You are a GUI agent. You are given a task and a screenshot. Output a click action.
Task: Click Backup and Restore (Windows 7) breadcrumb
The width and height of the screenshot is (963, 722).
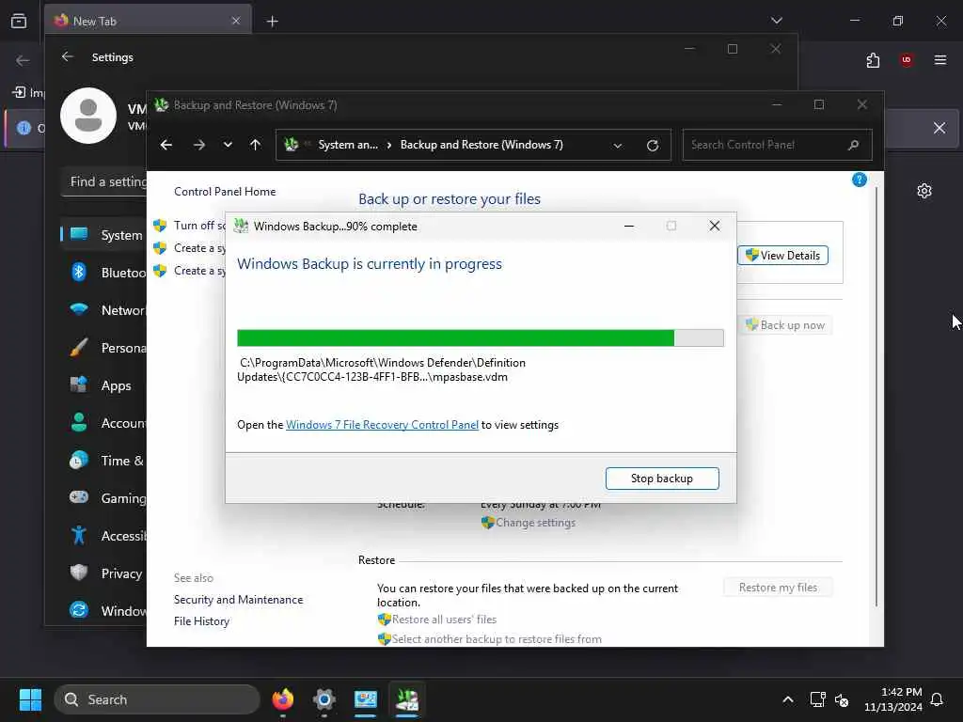pyautogui.click(x=481, y=145)
